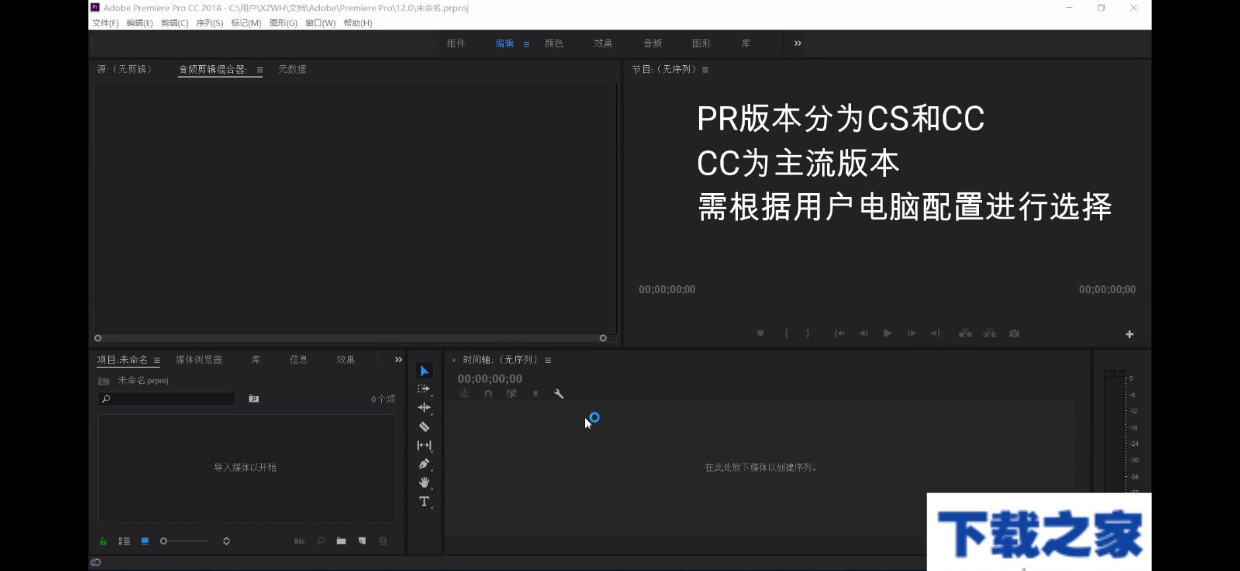Image resolution: width=1240 pixels, height=571 pixels.
Task: Click the Lift button
Action: point(965,334)
